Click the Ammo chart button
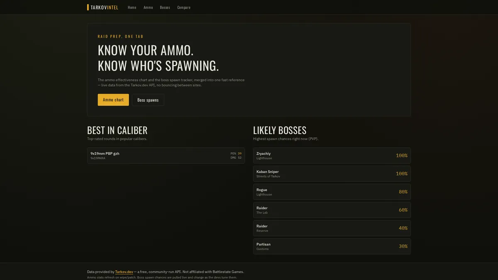The height and width of the screenshot is (280, 498). [x=113, y=100]
